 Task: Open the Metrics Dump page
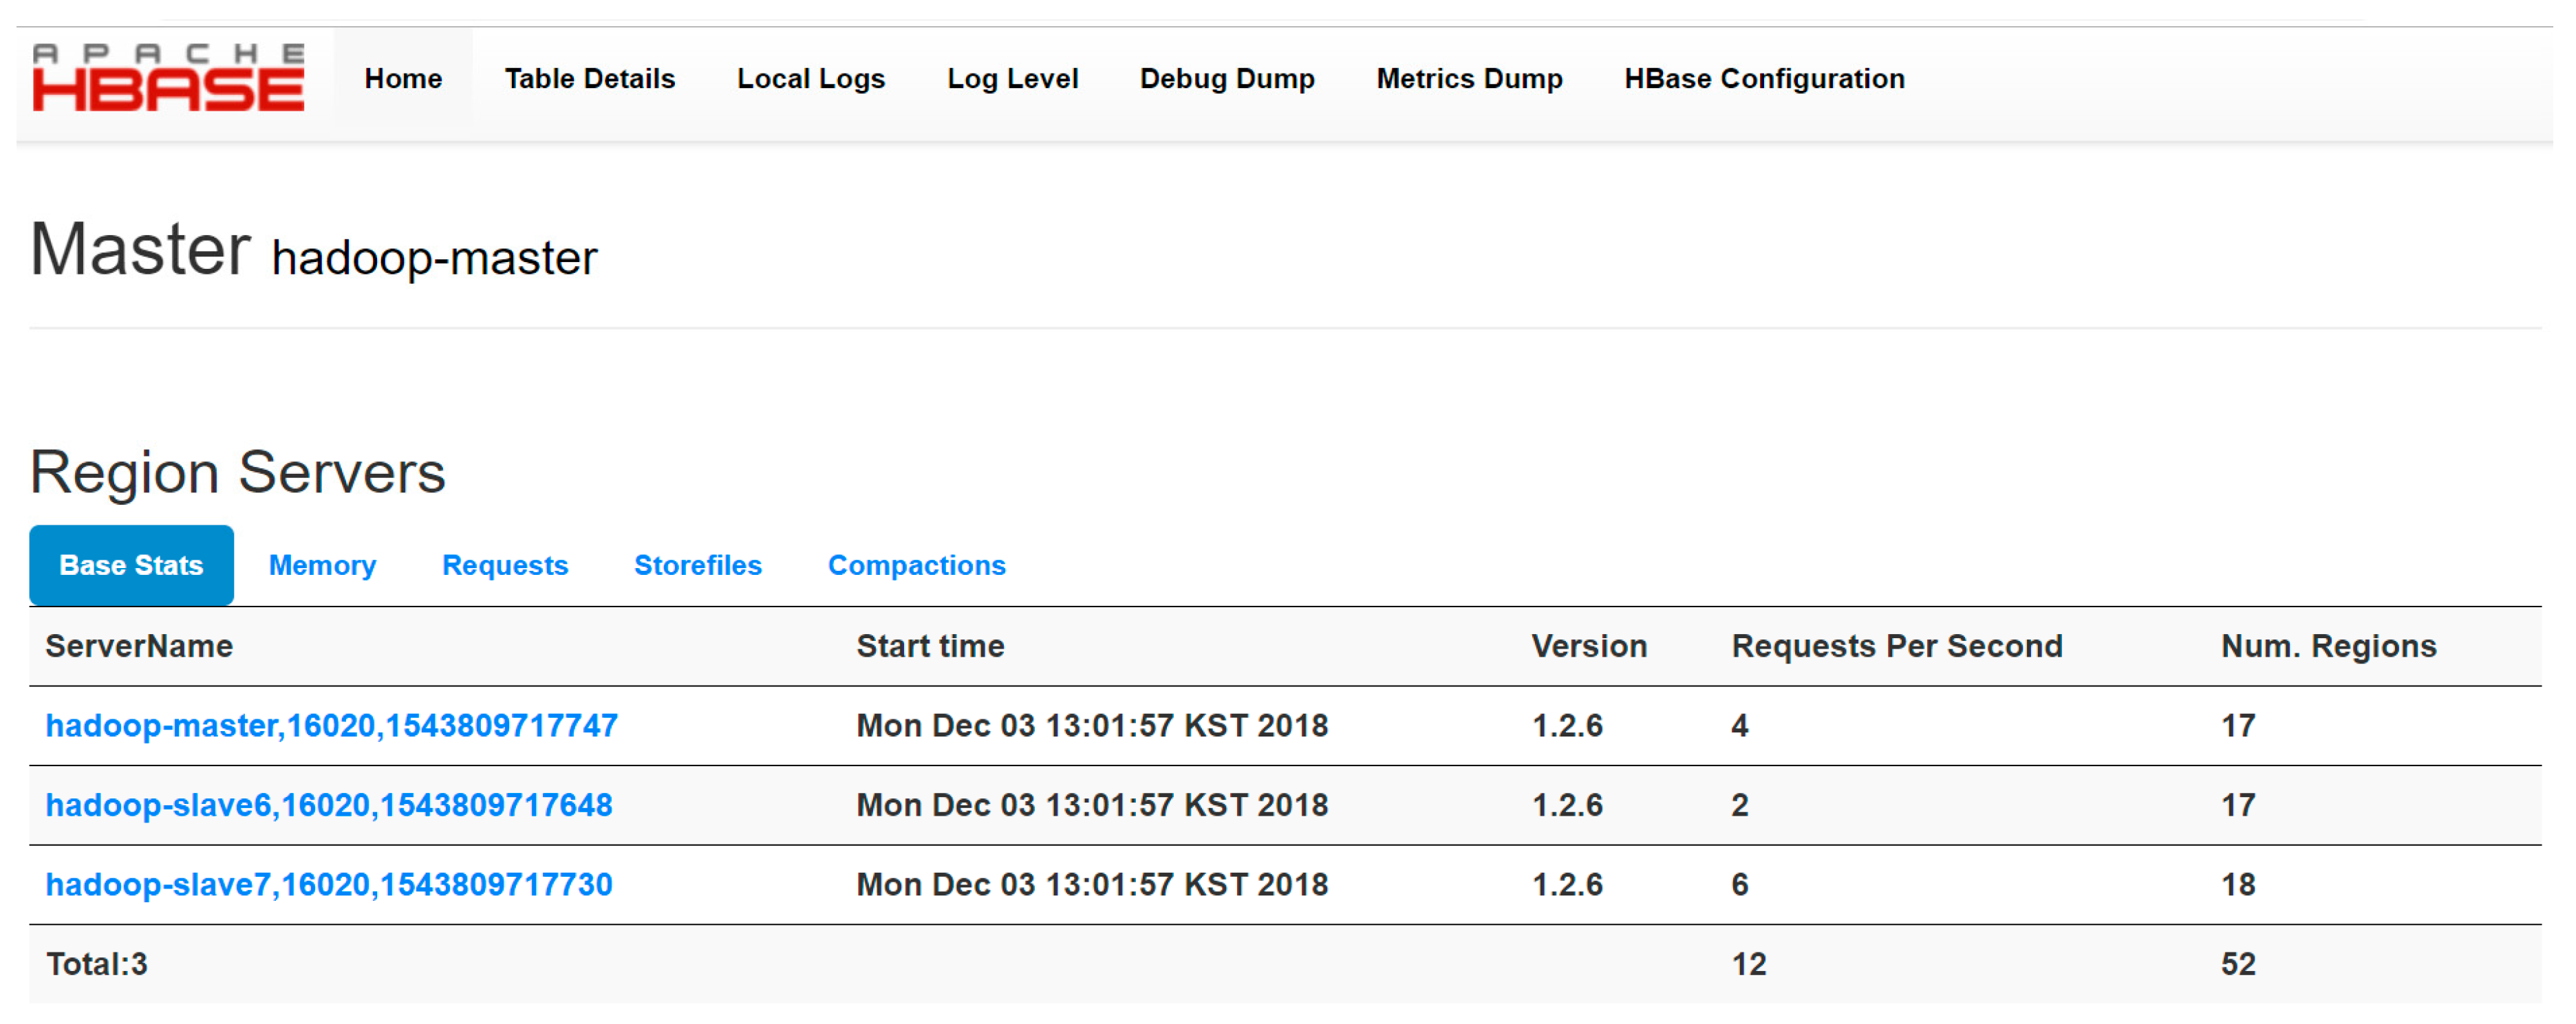pos(1468,79)
